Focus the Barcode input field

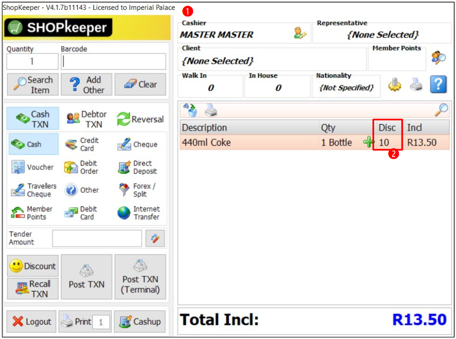pos(113,61)
